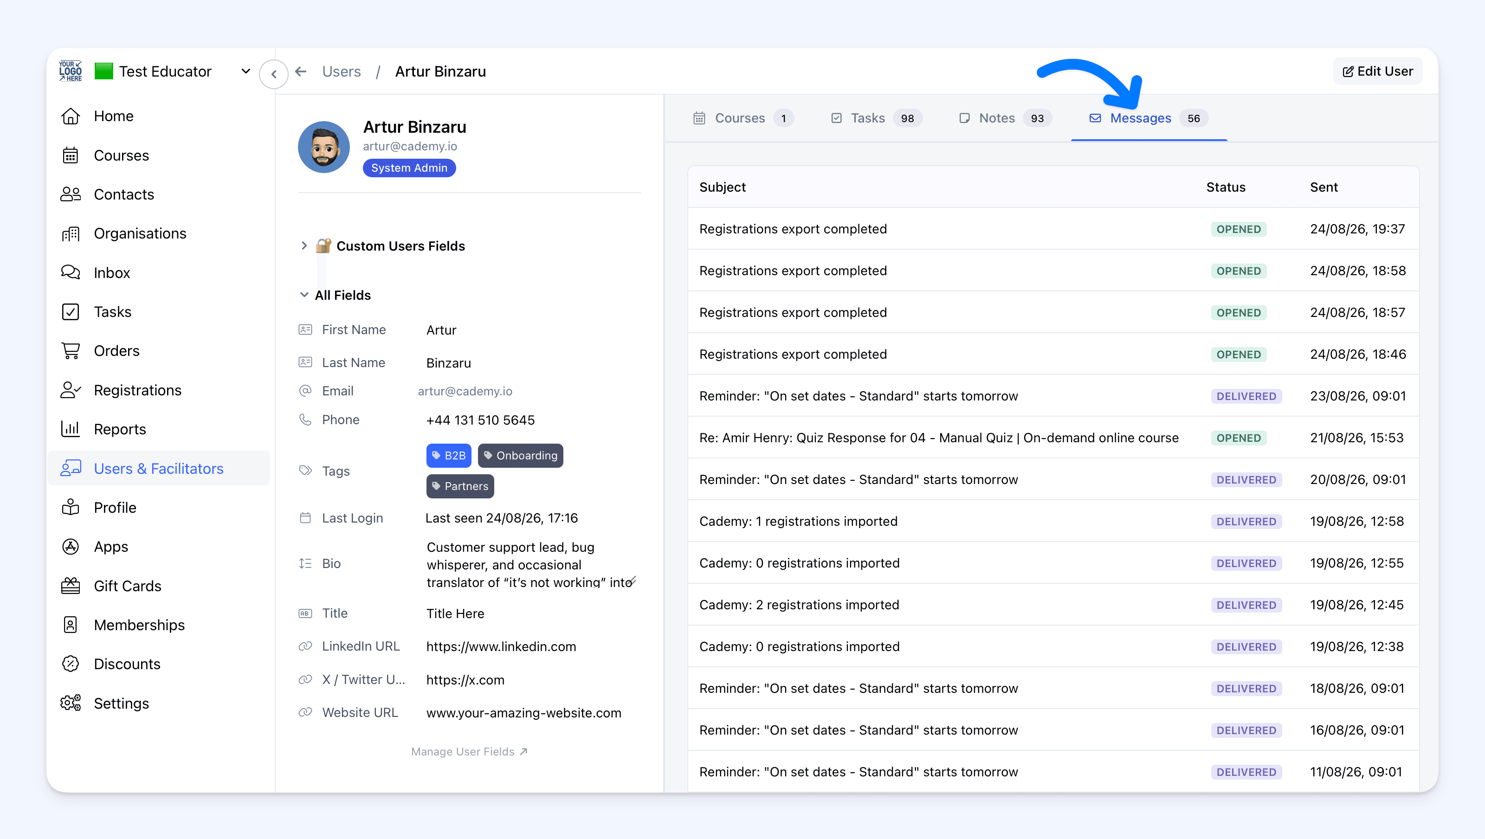Click the phone icon next to Phone field

(305, 419)
